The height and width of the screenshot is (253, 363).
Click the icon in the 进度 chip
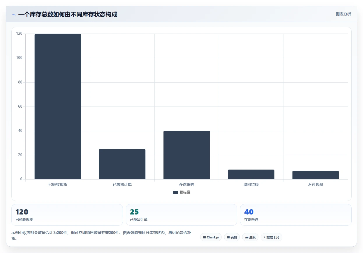[x=247, y=238]
